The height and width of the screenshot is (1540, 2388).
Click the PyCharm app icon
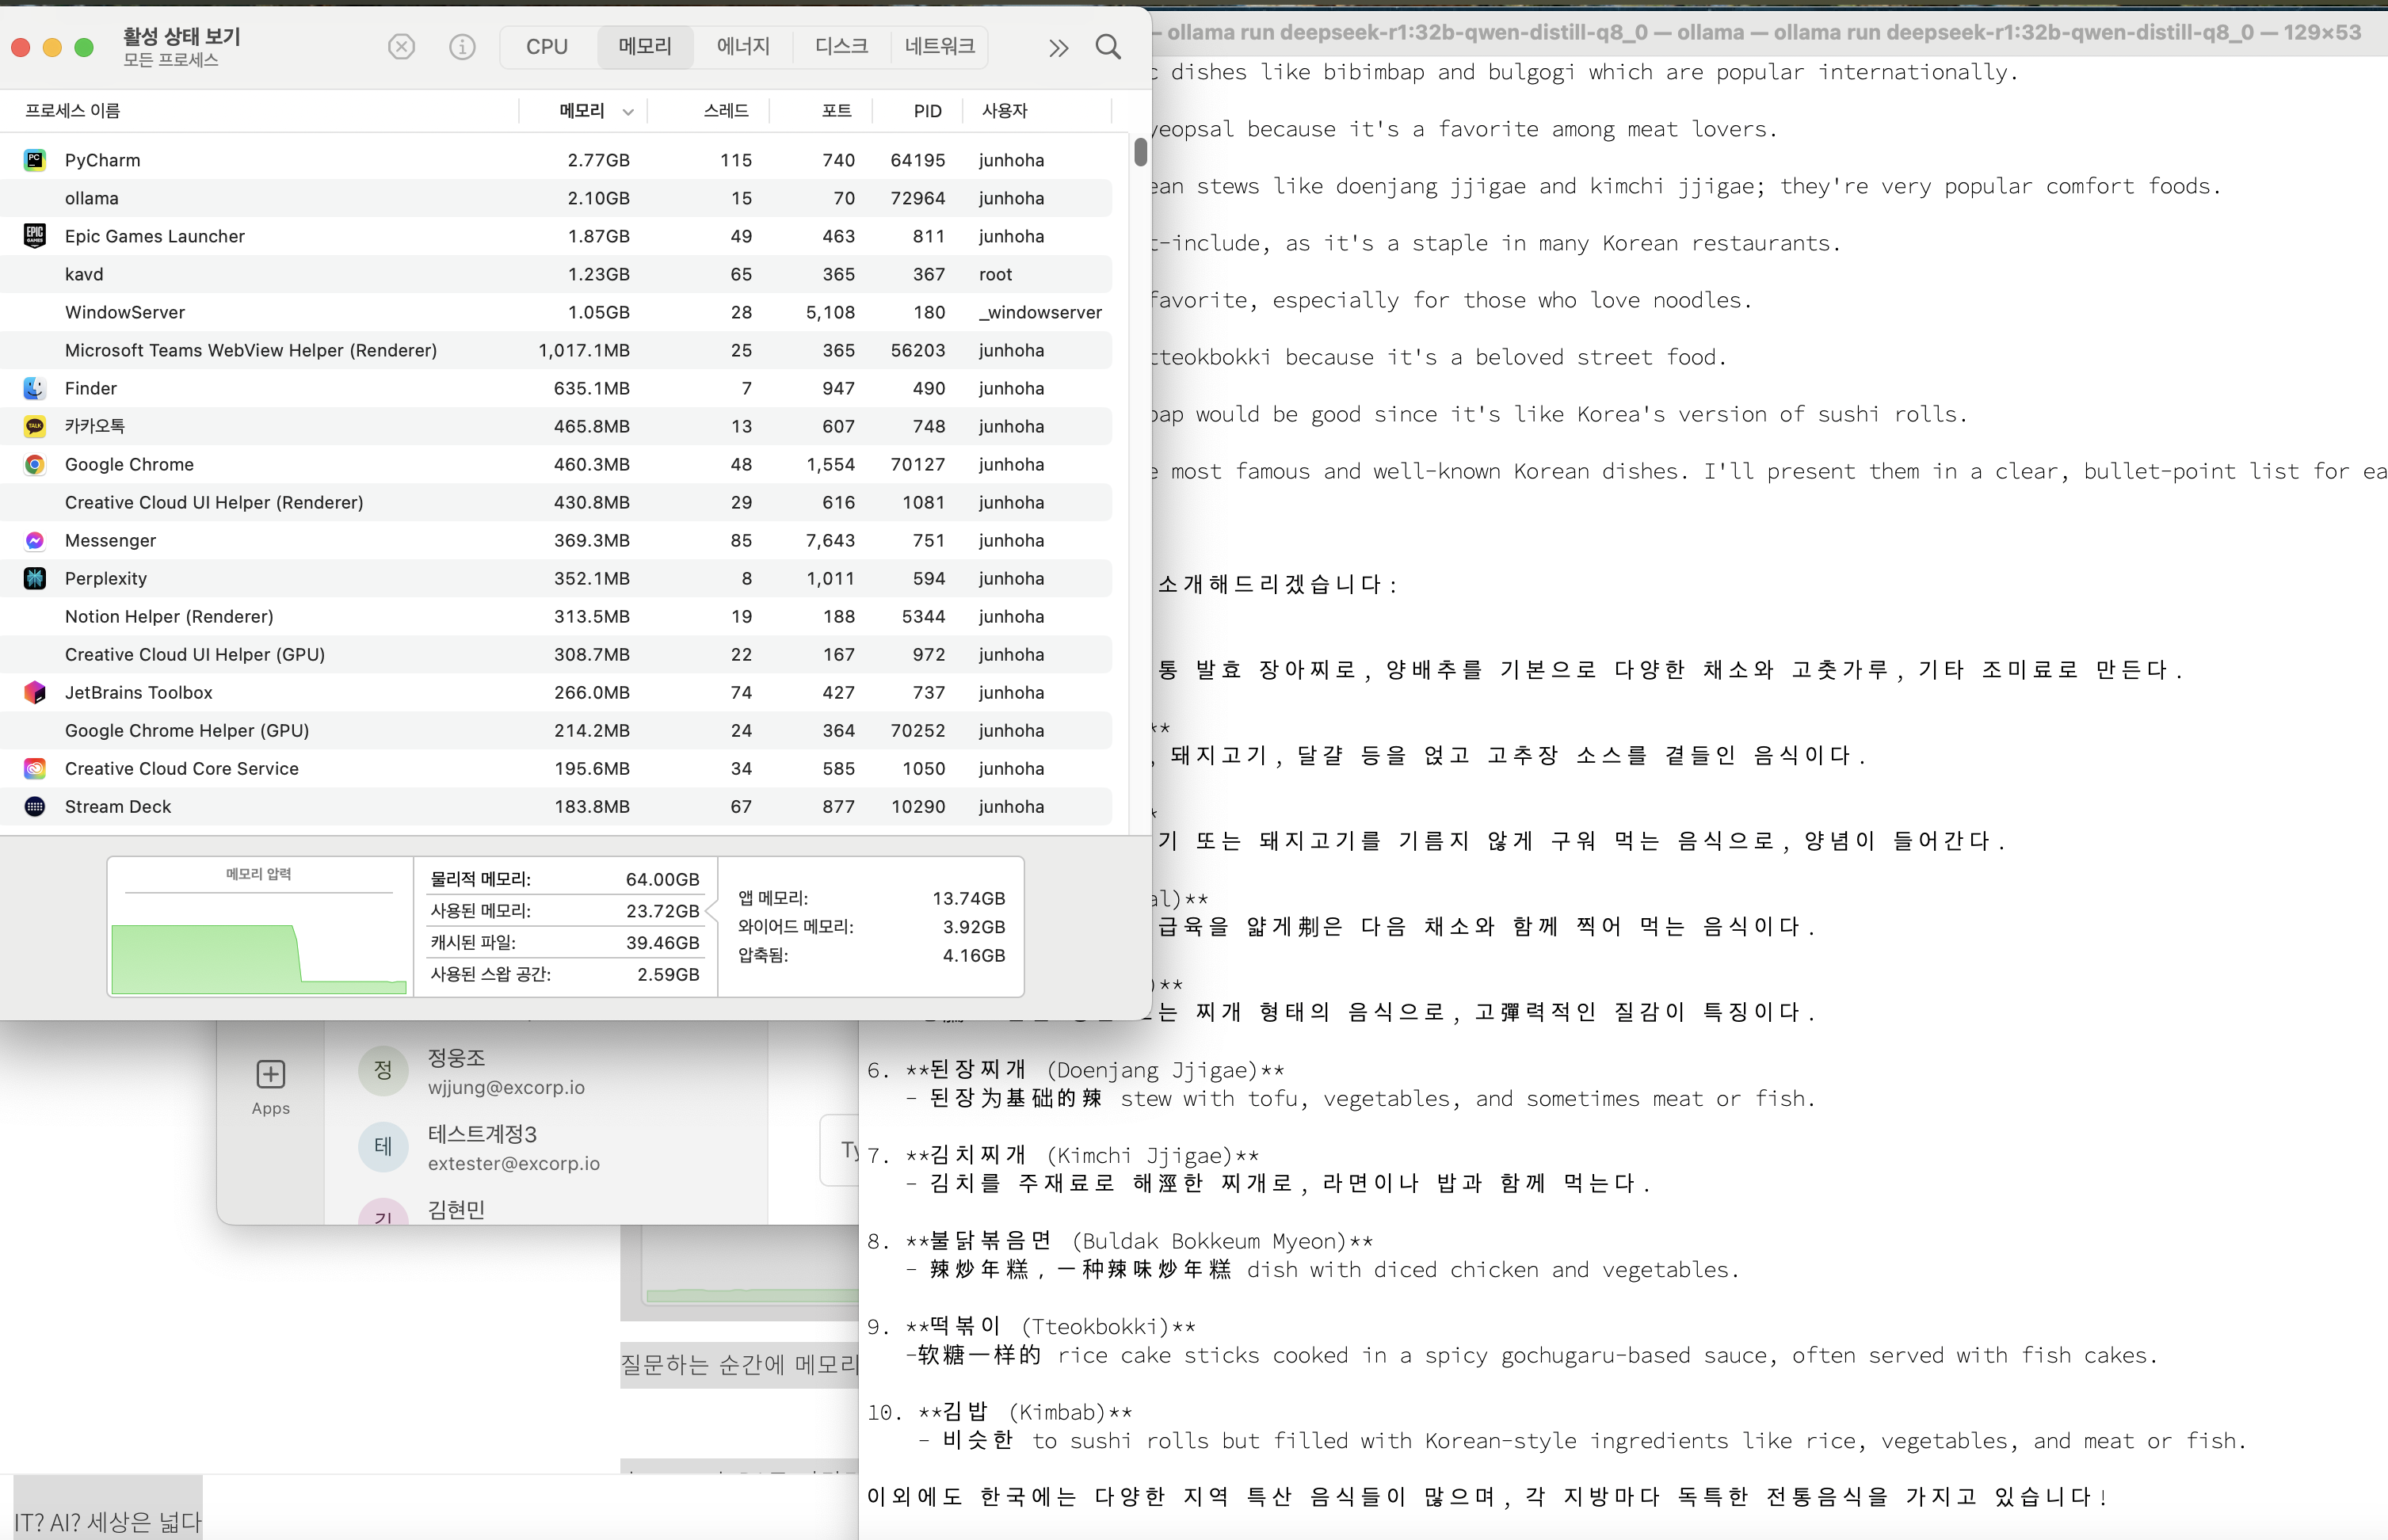click(35, 160)
